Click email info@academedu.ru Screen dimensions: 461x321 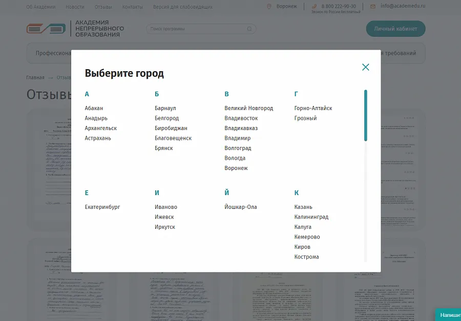click(x=403, y=6)
